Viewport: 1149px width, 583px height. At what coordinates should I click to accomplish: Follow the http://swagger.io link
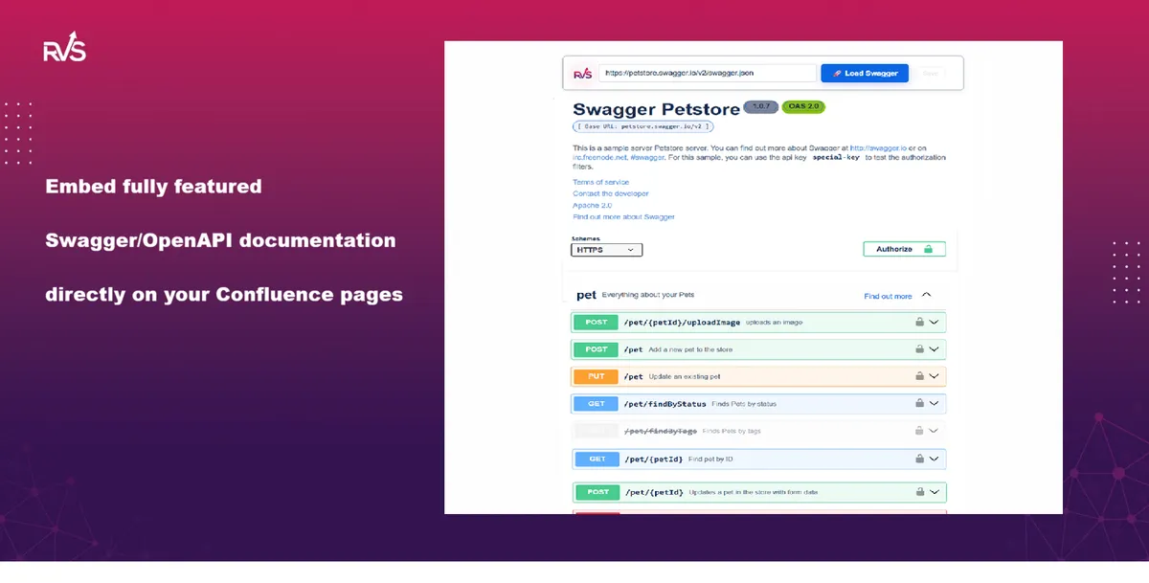tap(878, 148)
